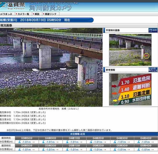Click the trend arrow in the 05時40分 cell

pyautogui.click(x=152, y=149)
